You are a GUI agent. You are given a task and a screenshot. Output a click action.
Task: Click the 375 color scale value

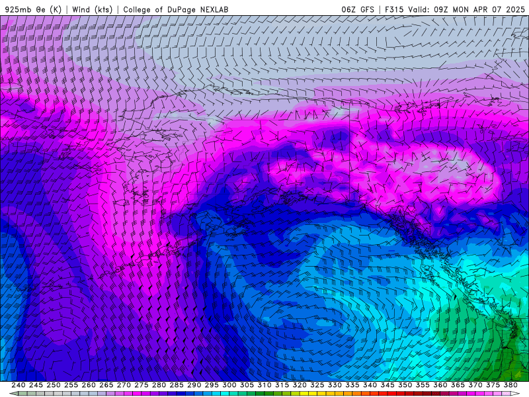(493, 385)
